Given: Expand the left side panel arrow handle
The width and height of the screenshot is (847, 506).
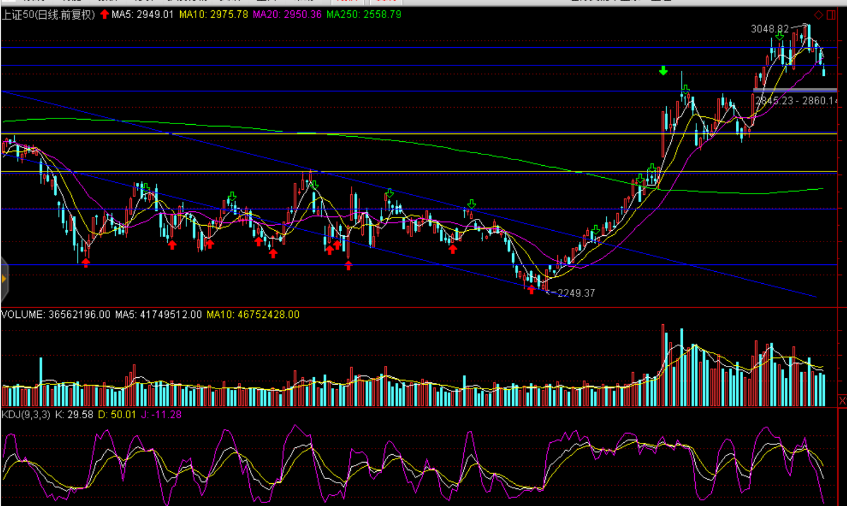Looking at the screenshot, I should tap(4, 279).
